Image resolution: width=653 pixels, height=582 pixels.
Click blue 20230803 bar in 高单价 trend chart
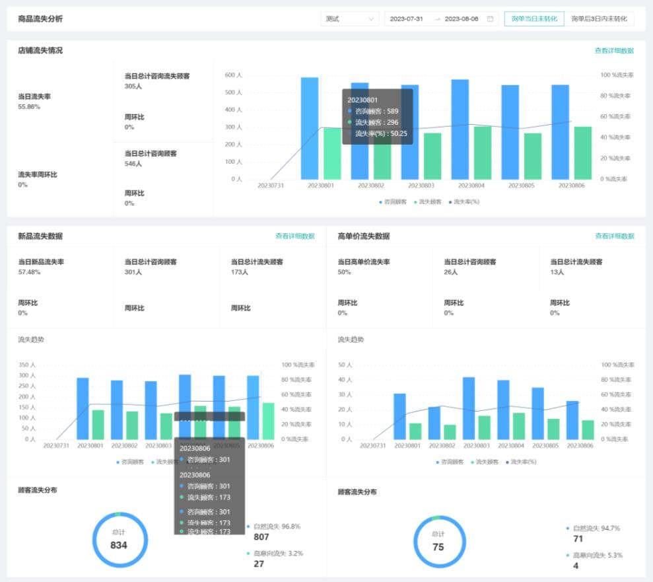coord(469,408)
